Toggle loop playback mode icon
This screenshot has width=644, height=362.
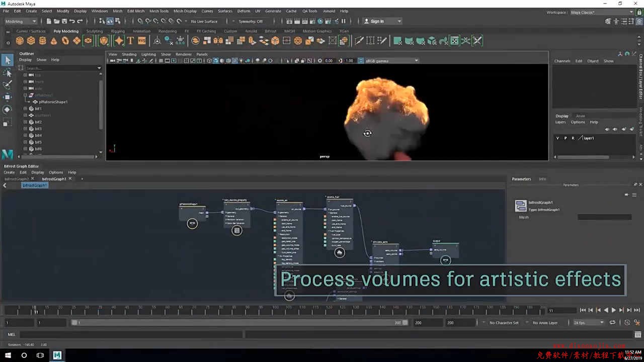612,323
